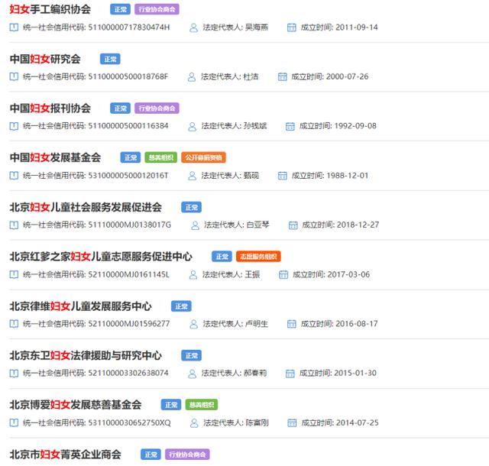Open 北京红爹之家妇女儿童志愿服务促进中心 entry
The image size is (489, 466).
(x=101, y=257)
